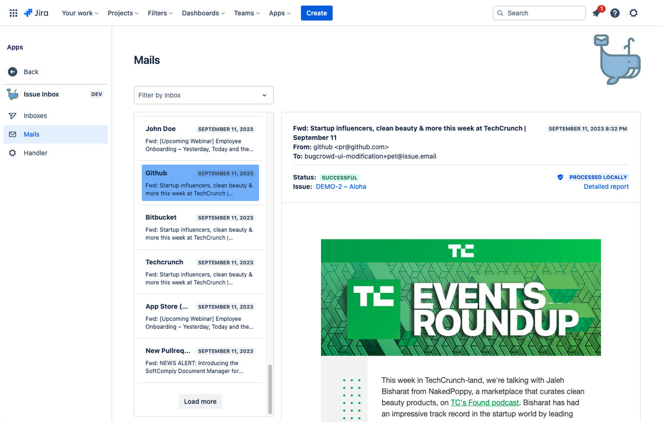The height and width of the screenshot is (422, 663).
Task: Select Issue Inbox sidebar heading
Action: pos(41,94)
